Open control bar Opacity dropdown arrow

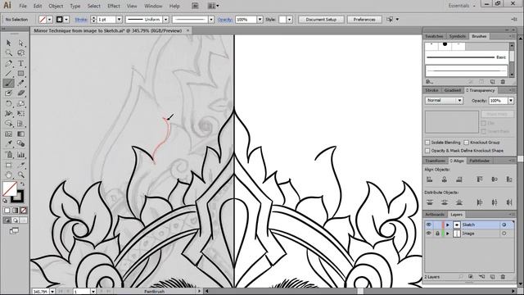click(x=260, y=20)
